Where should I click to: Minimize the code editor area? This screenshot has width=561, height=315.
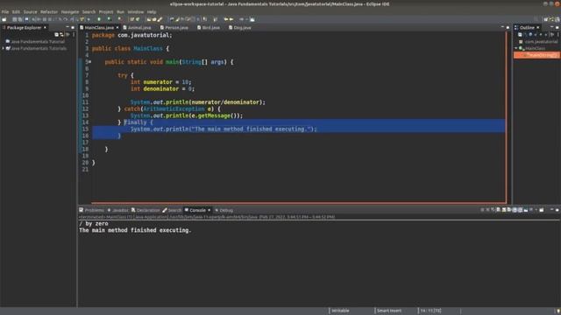502,27
